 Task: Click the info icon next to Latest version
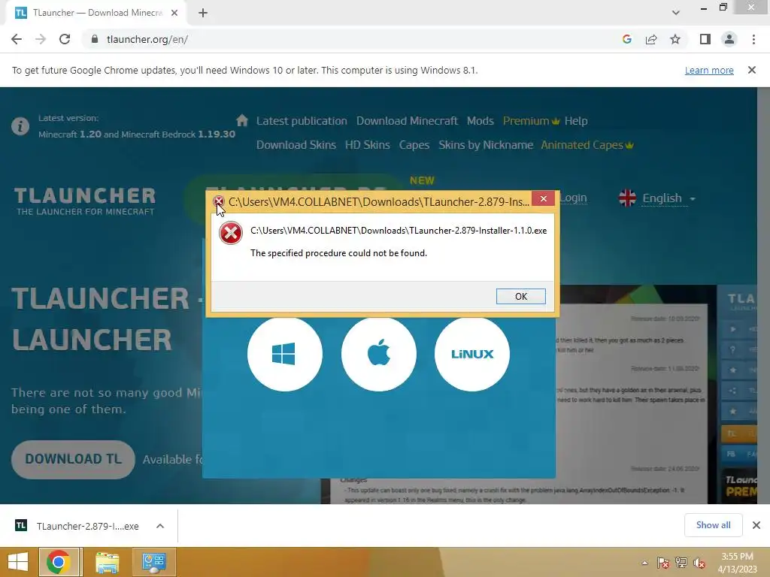point(20,126)
